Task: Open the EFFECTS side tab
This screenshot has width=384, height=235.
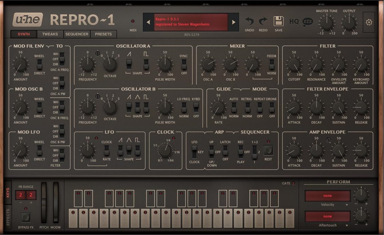Action: click(8, 217)
